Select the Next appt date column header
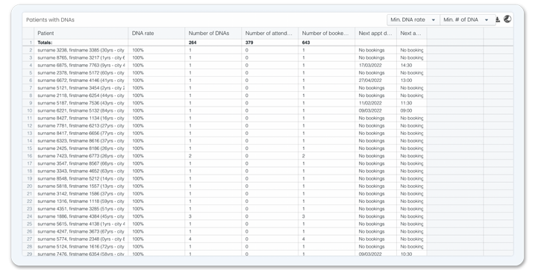The image size is (535, 270). pos(375,33)
